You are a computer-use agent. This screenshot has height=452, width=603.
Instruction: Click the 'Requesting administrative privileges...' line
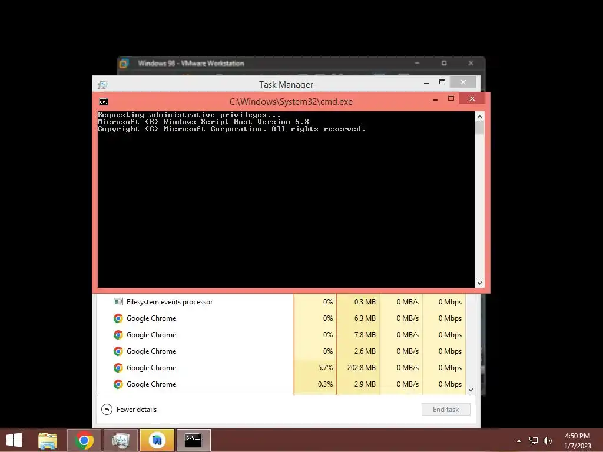[x=189, y=115]
